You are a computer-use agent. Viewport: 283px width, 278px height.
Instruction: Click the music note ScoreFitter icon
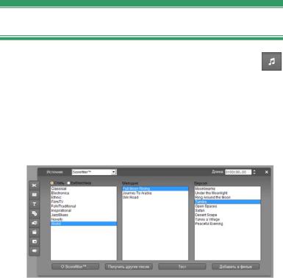[271, 61]
